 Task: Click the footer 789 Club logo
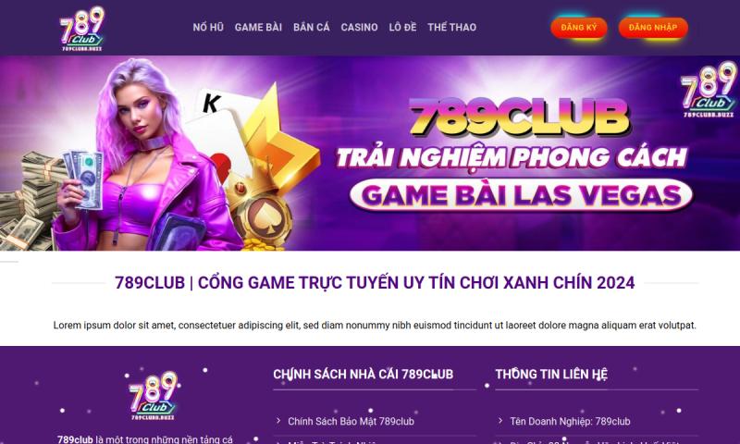(x=153, y=395)
